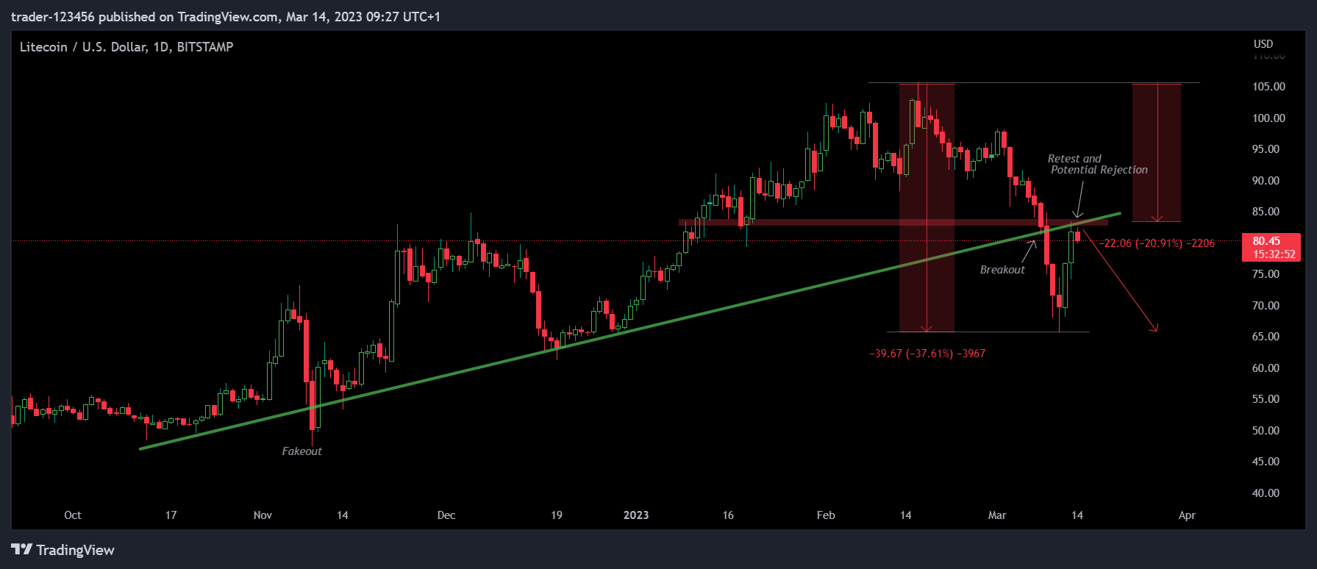The image size is (1317, 569).
Task: Click the '16' date axis label
Action: [x=728, y=515]
